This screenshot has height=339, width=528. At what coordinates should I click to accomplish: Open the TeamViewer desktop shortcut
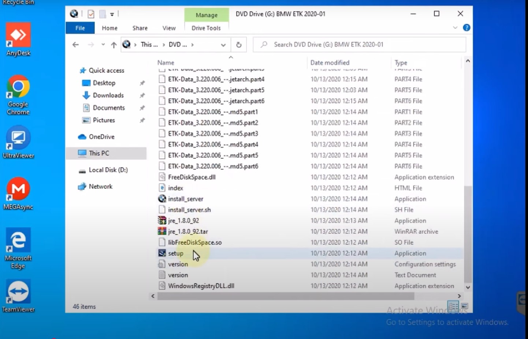click(18, 292)
